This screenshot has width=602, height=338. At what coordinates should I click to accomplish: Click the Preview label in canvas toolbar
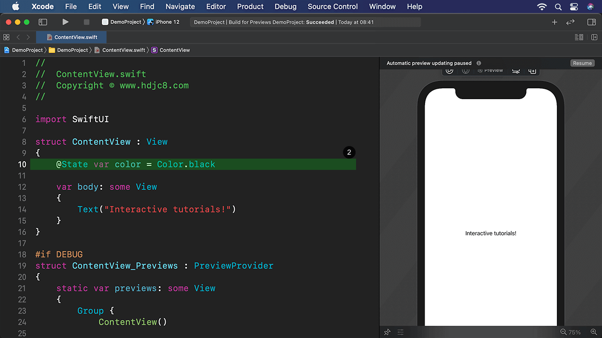pyautogui.click(x=490, y=70)
